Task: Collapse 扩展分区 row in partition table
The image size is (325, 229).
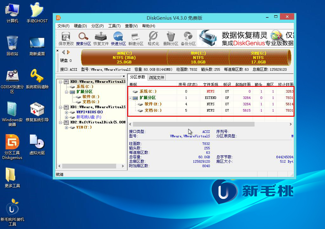Action: click(130, 98)
